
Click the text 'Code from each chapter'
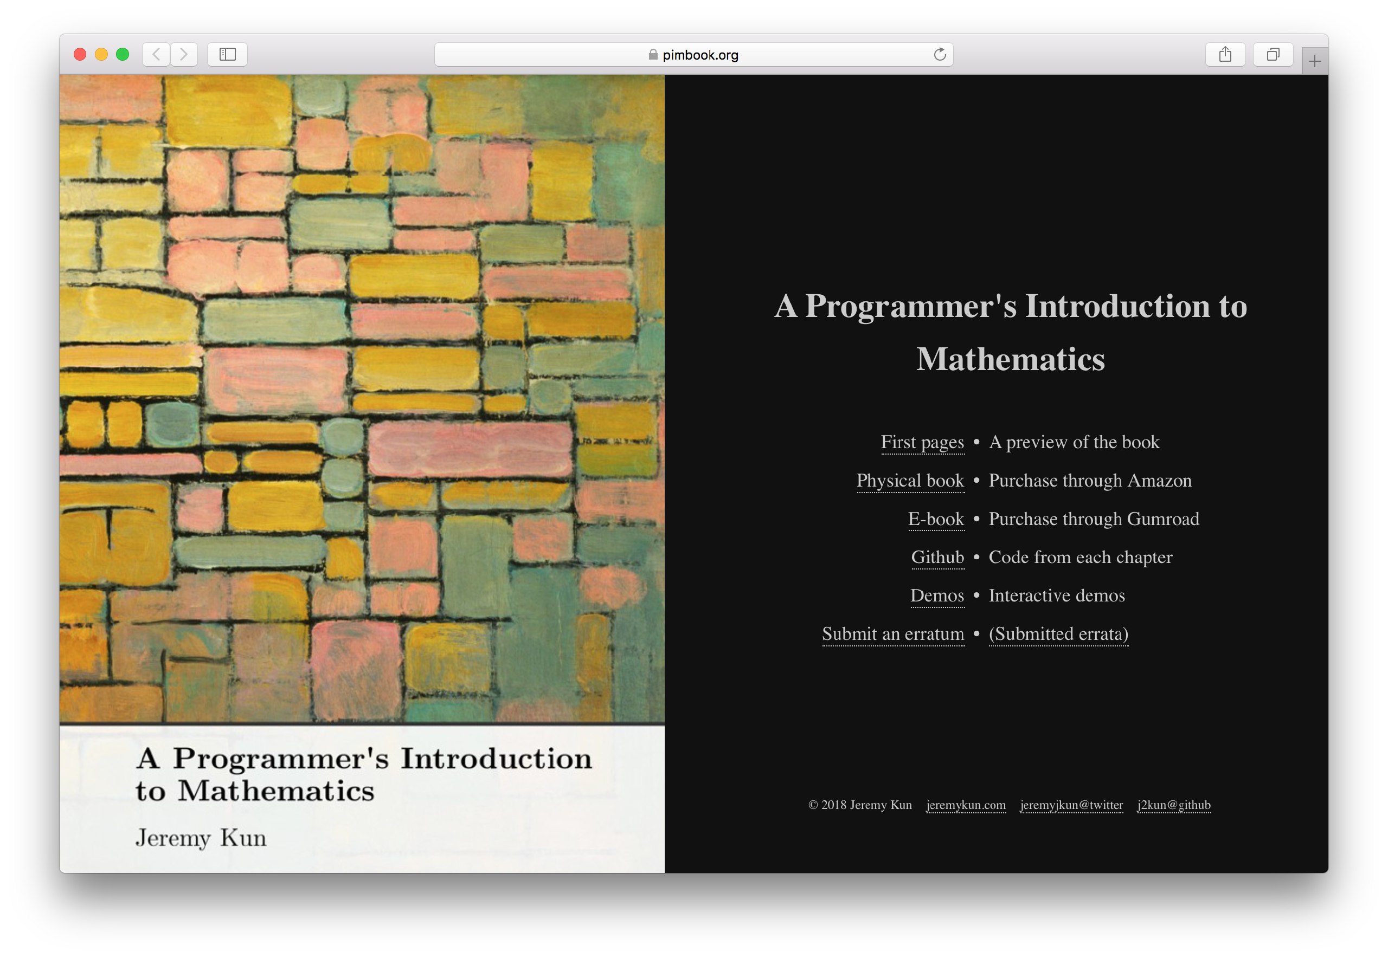pyautogui.click(x=1081, y=558)
